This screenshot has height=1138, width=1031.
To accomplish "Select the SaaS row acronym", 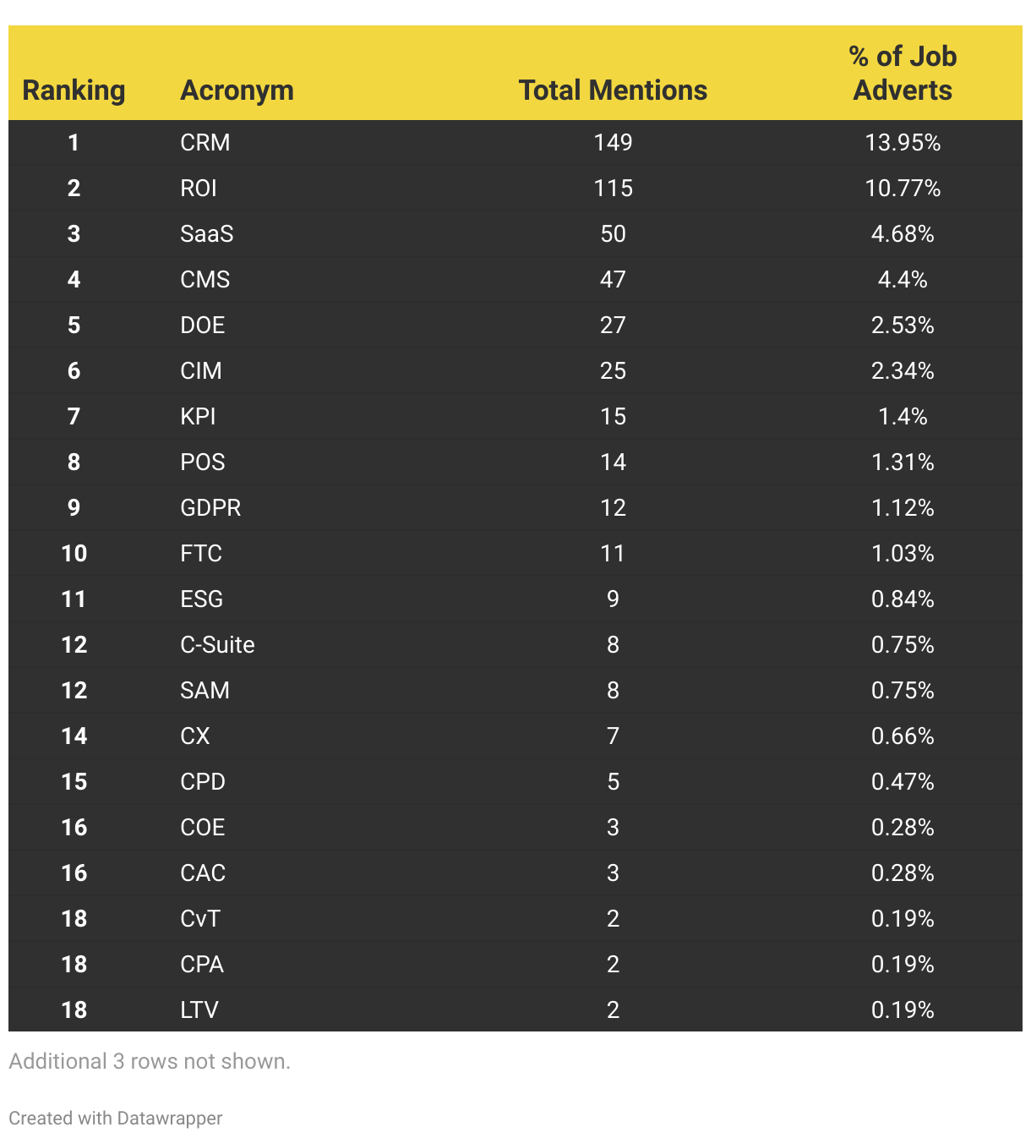I will tap(207, 233).
